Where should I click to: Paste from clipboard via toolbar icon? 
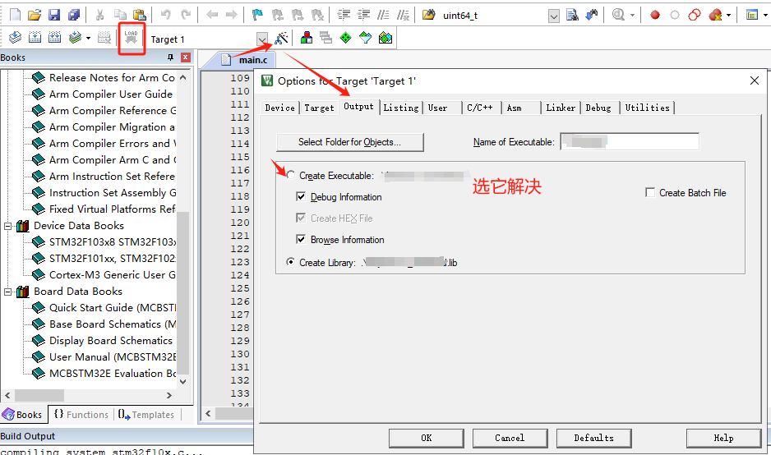140,16
